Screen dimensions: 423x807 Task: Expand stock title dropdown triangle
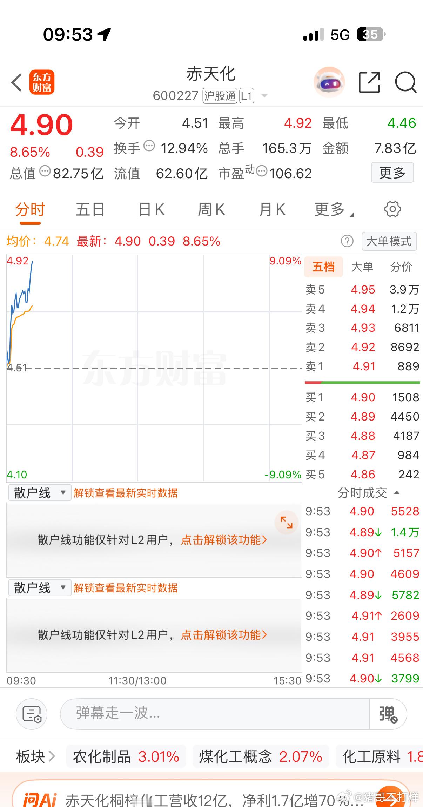pyautogui.click(x=264, y=96)
